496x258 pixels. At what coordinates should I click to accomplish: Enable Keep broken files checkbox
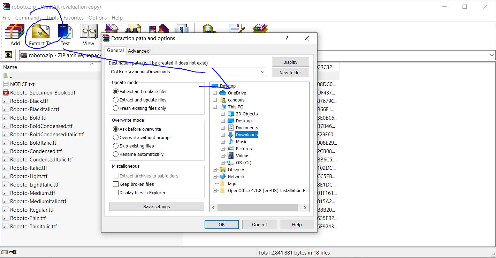[x=116, y=184]
